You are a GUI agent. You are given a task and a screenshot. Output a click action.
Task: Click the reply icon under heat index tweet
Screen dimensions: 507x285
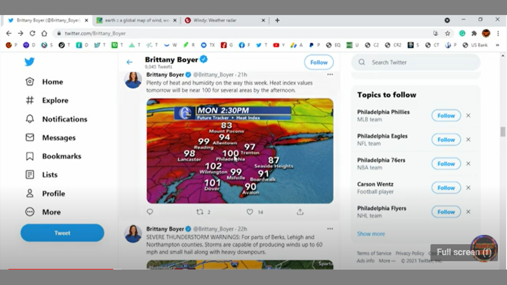coord(150,212)
